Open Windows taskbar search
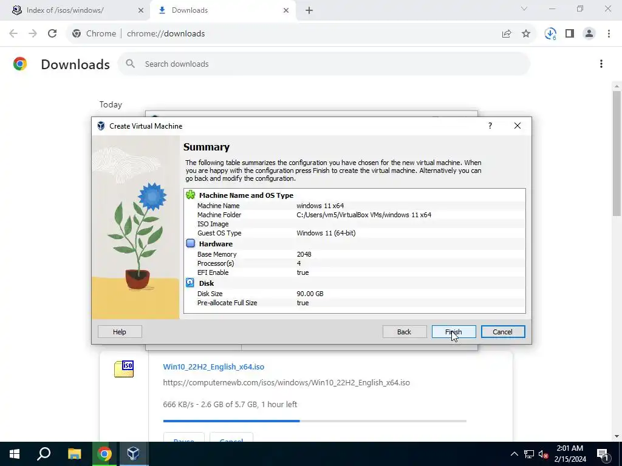The width and height of the screenshot is (622, 466). click(44, 454)
